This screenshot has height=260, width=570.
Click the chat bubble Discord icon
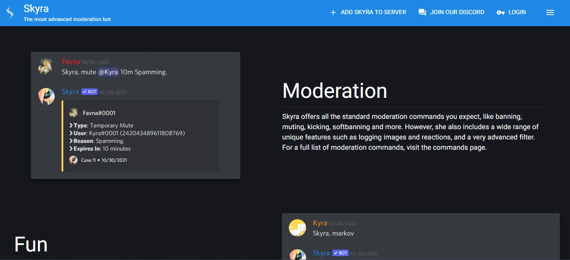click(x=422, y=12)
